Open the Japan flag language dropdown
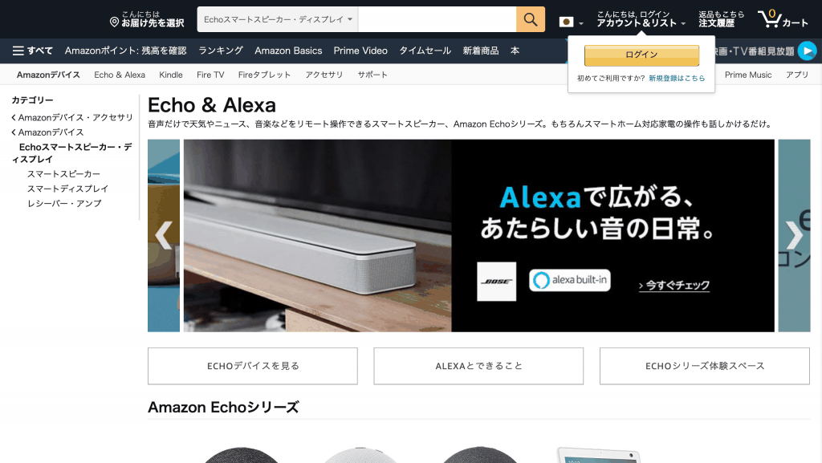The height and width of the screenshot is (463, 822). coord(571,22)
